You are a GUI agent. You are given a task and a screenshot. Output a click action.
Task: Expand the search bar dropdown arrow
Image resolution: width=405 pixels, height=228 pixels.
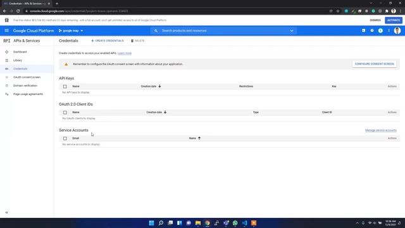tap(292, 31)
